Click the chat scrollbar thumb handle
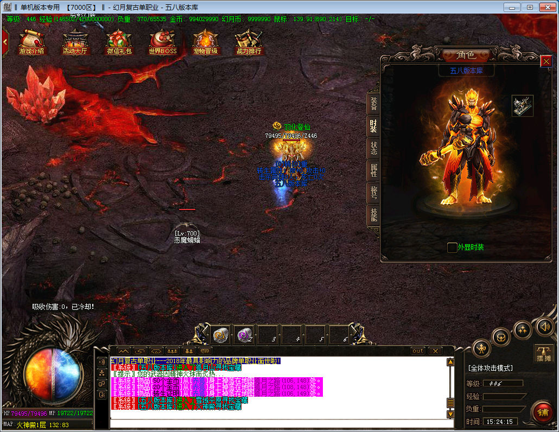The height and width of the screenshot is (432, 559). tap(450, 403)
